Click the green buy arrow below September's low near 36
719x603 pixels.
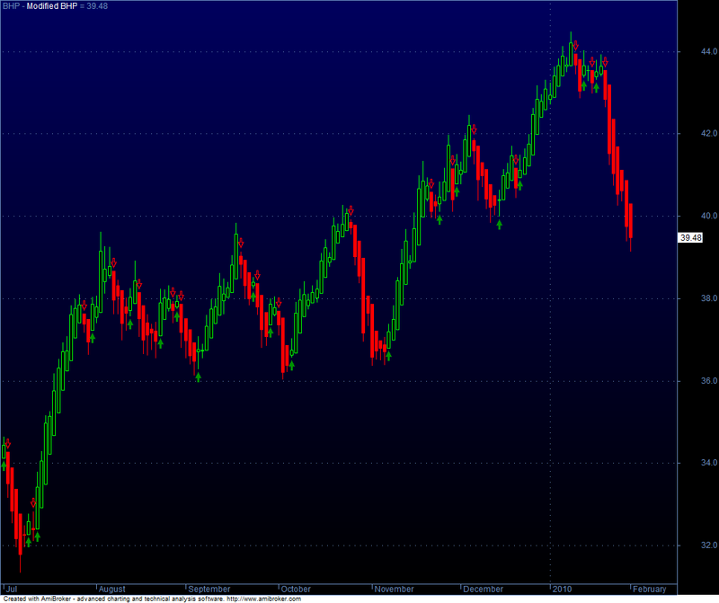point(198,377)
